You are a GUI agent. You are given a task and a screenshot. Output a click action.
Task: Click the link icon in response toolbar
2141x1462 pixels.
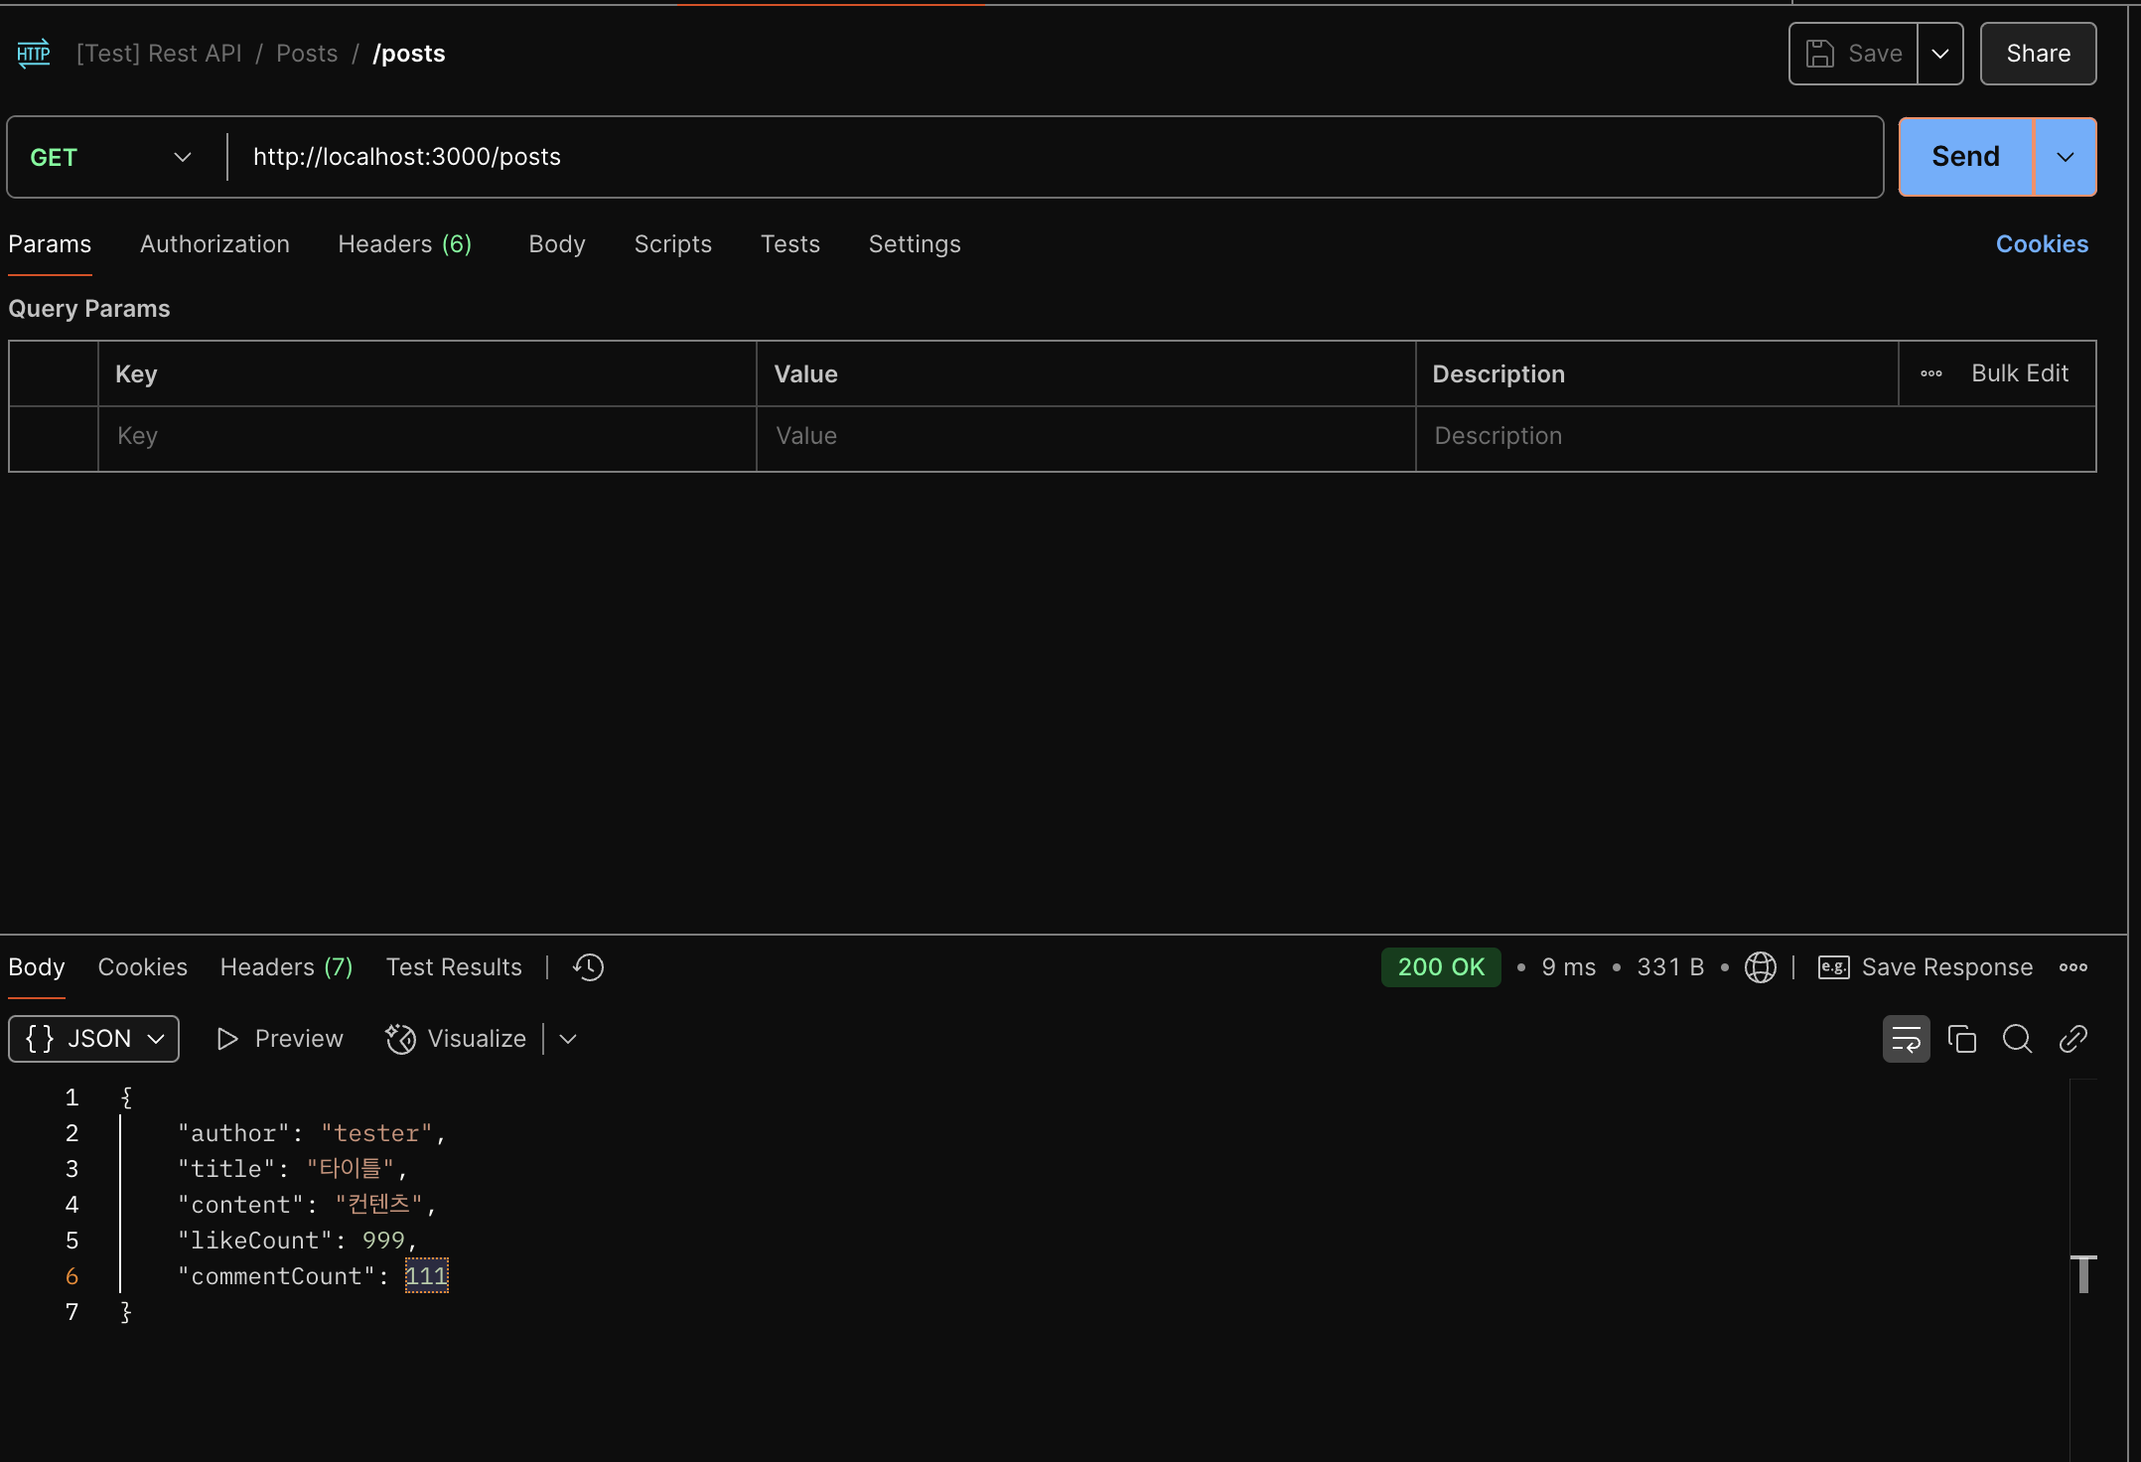click(2073, 1039)
